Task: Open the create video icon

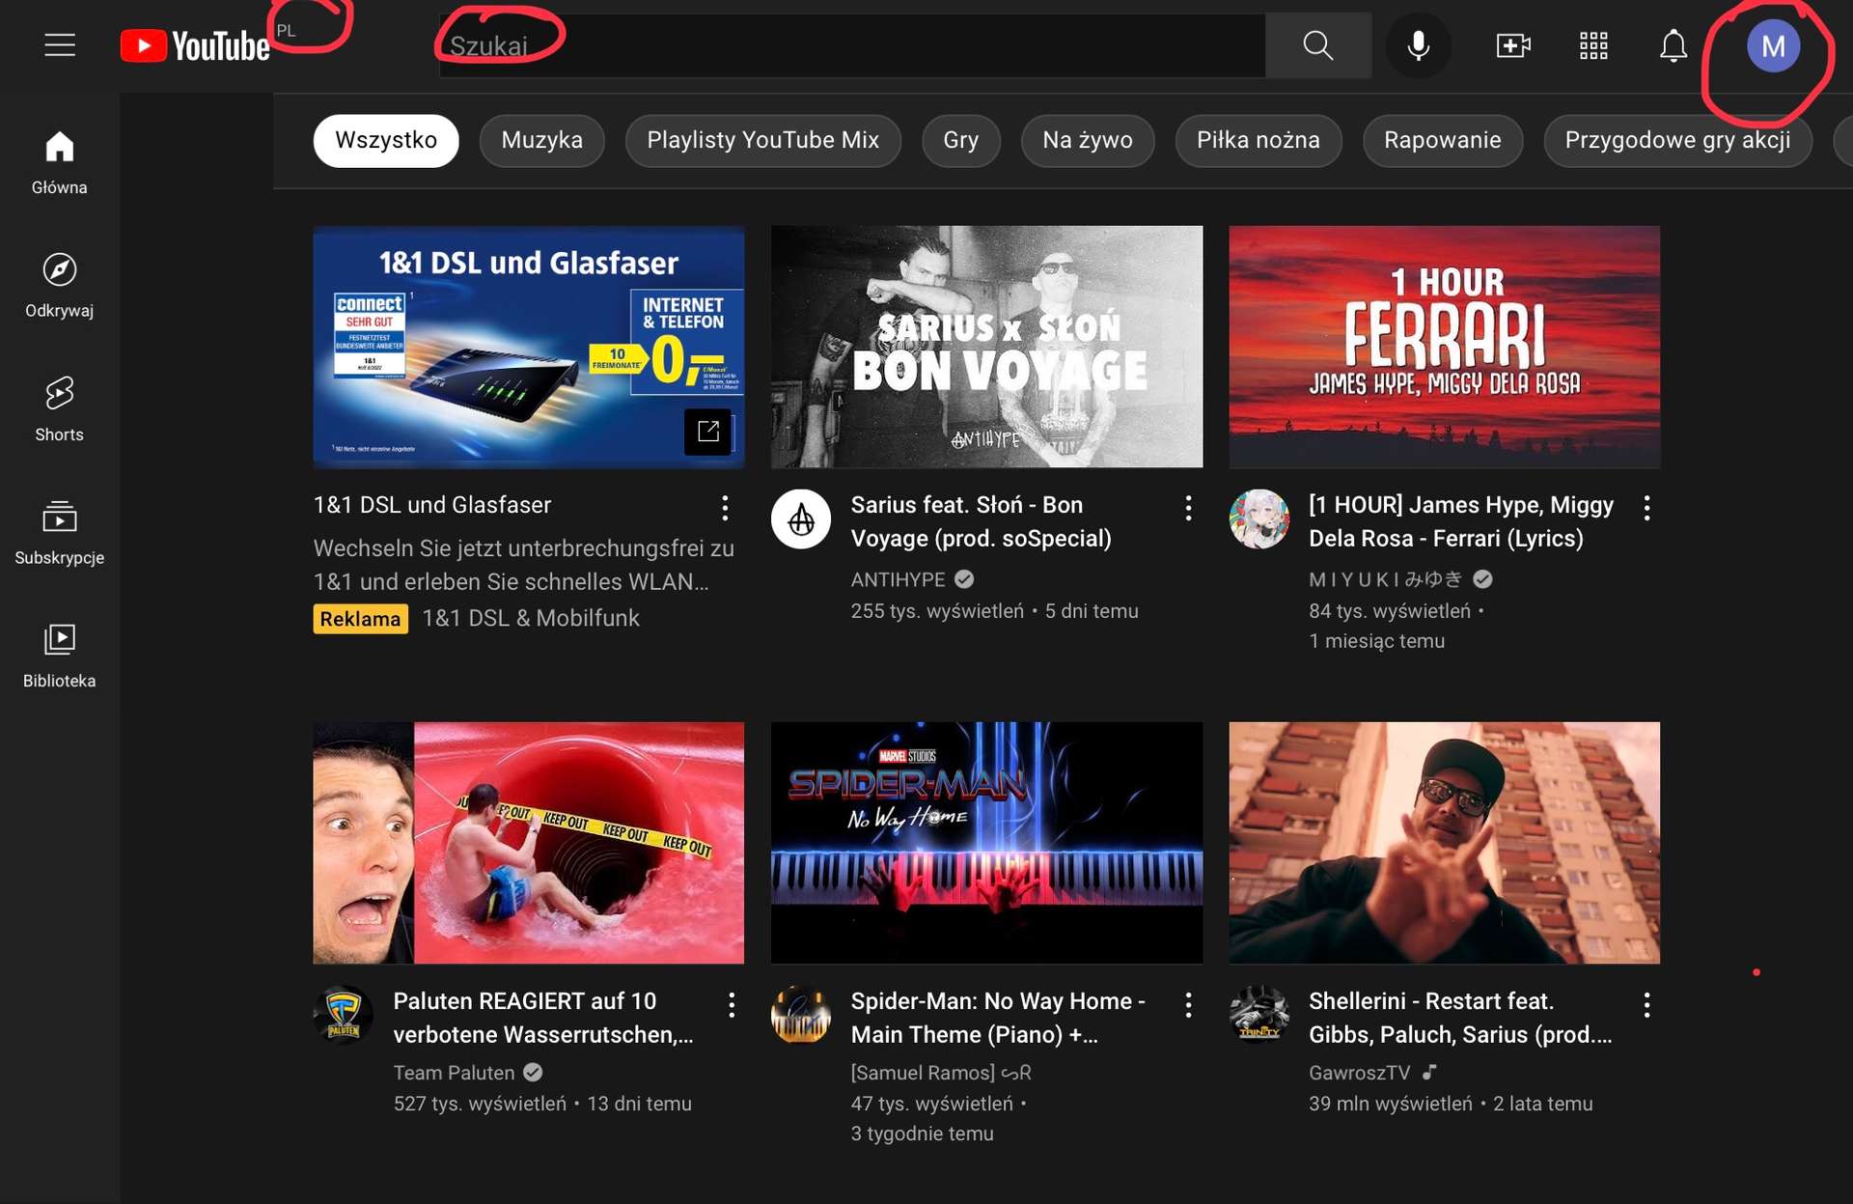Action: pos(1512,45)
